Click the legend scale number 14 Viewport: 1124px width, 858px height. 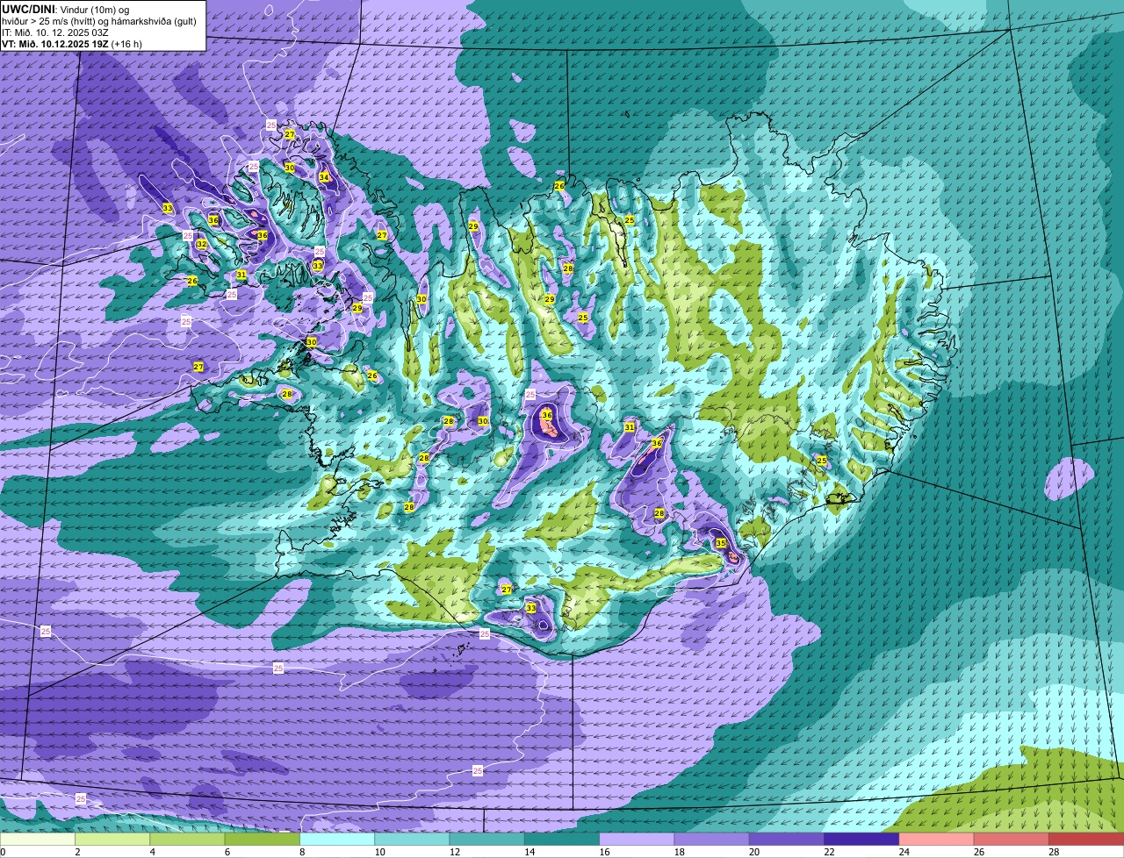pos(530,852)
